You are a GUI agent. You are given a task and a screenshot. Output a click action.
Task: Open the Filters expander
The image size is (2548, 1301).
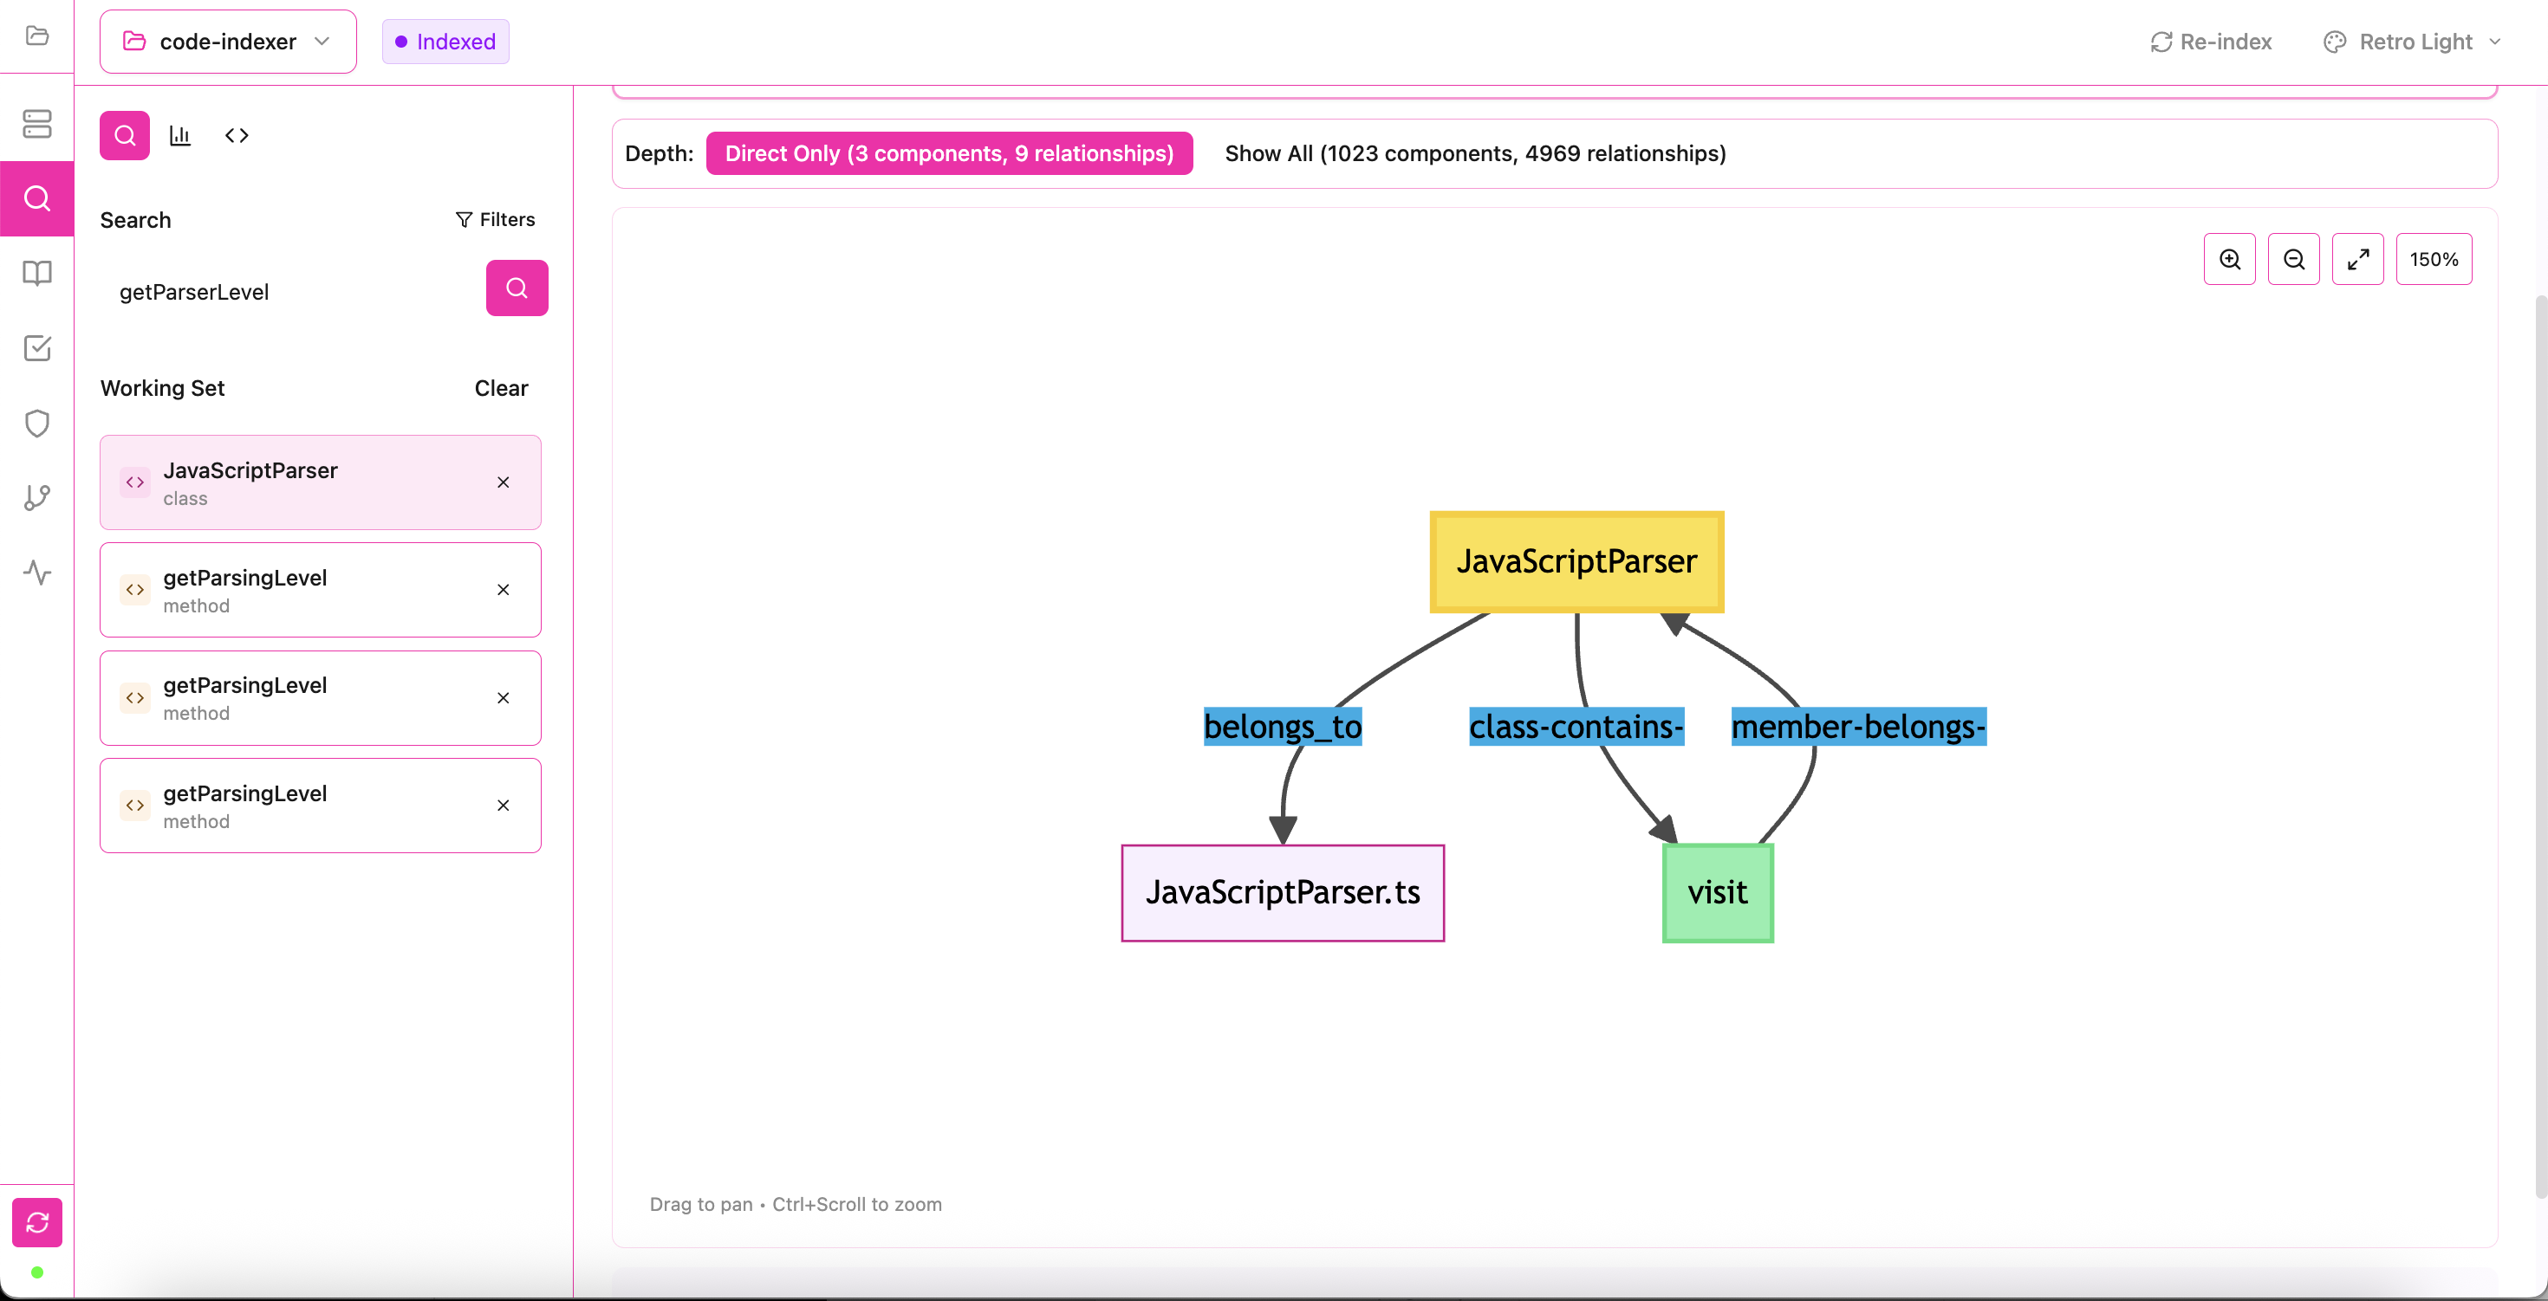click(495, 219)
